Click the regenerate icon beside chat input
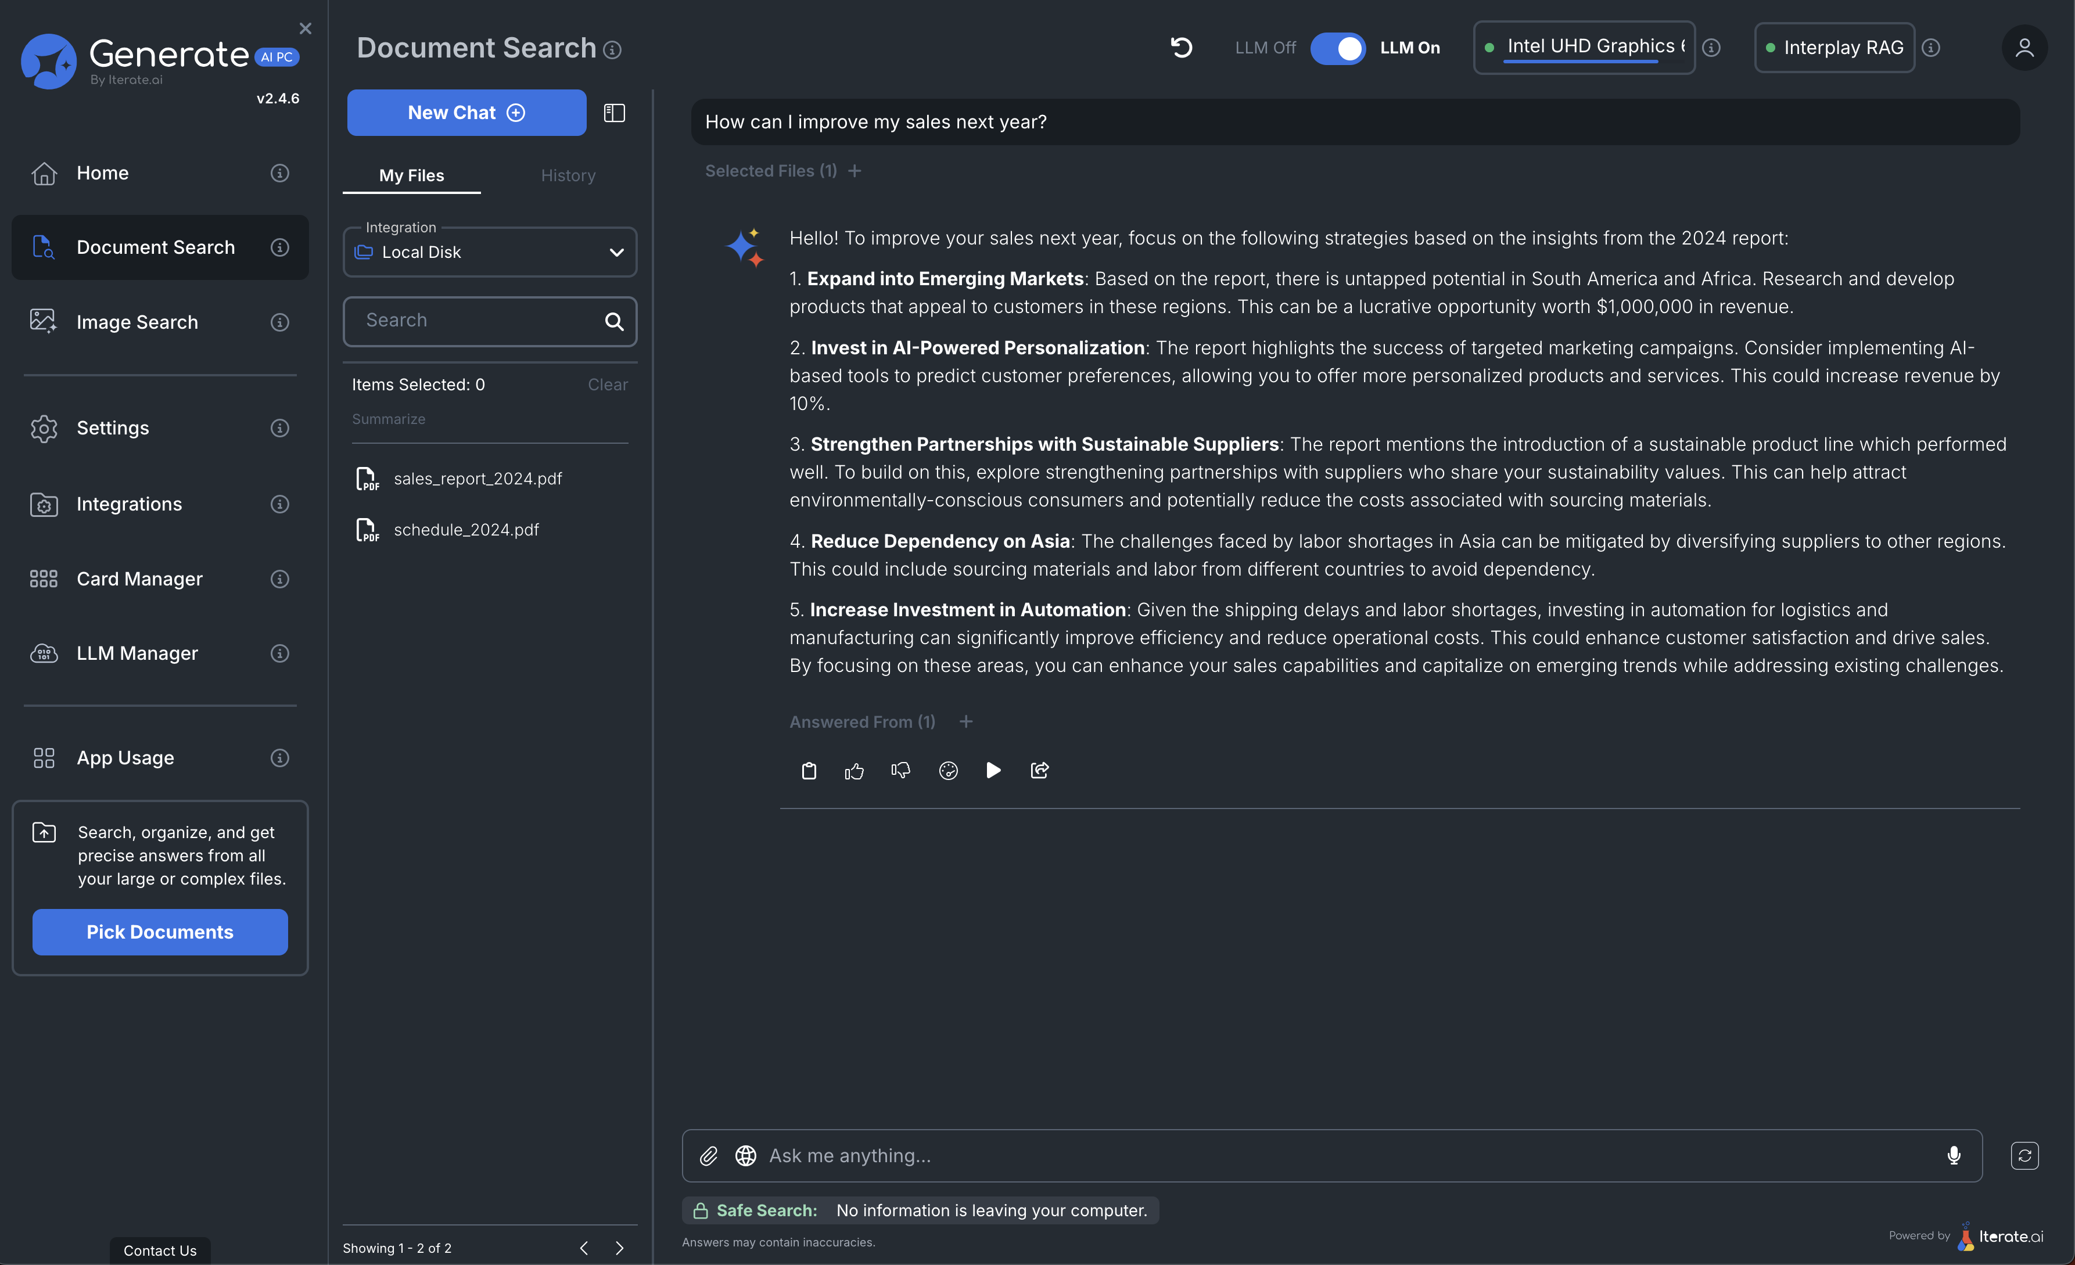 click(x=2024, y=1155)
